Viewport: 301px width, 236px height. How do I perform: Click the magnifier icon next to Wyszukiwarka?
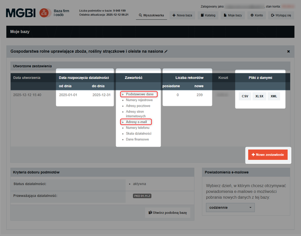pos(140,15)
